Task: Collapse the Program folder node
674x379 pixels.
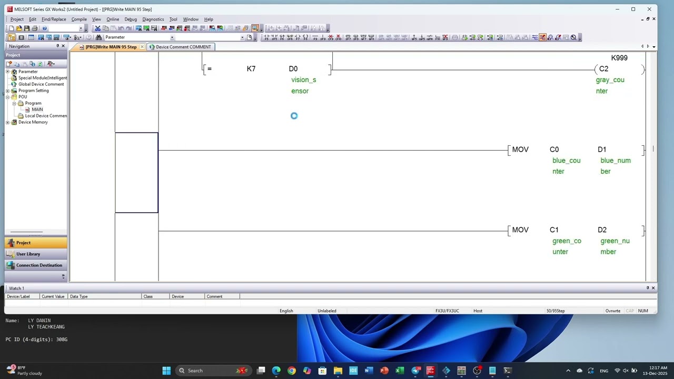Action: [x=14, y=103]
